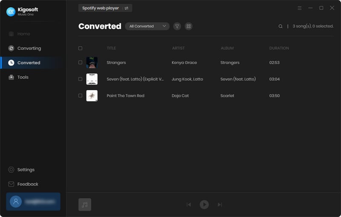Viewport: 341px width, 217px height.
Task: Open the Home page in sidebar
Action: [x=19, y=34]
